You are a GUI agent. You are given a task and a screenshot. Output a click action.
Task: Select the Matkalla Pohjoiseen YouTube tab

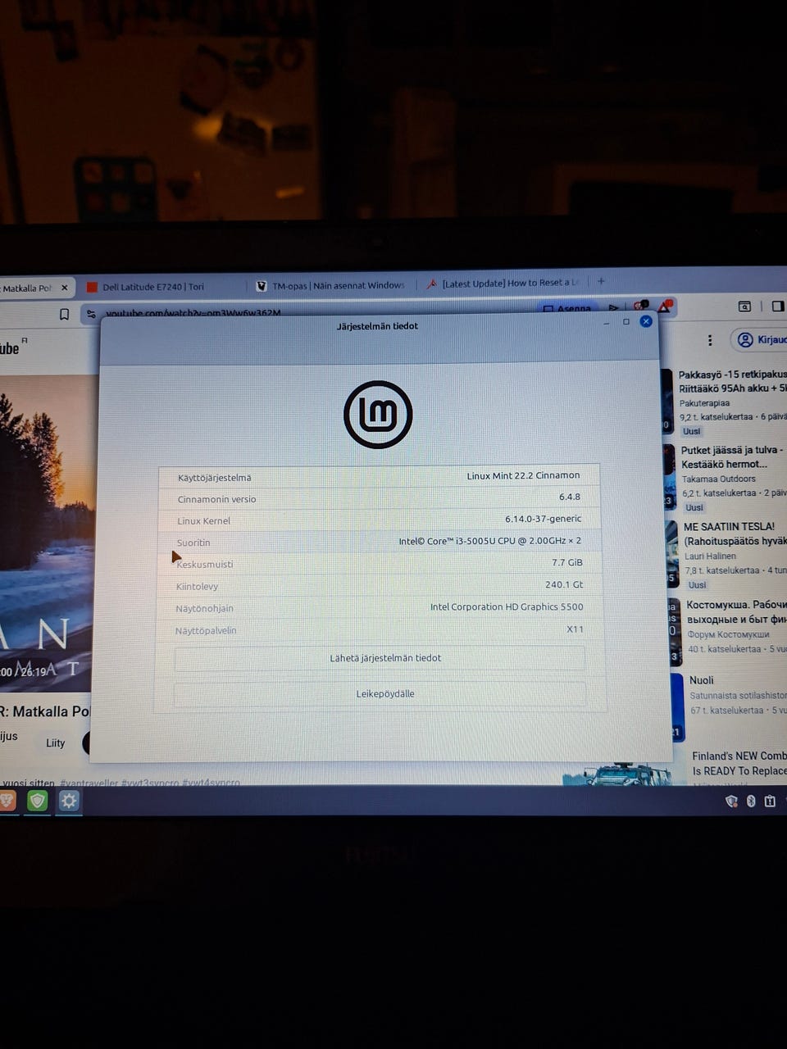coord(27,288)
